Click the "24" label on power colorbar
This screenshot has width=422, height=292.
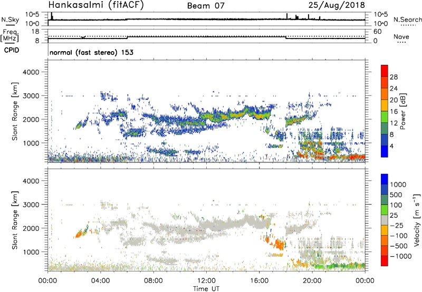click(x=394, y=89)
